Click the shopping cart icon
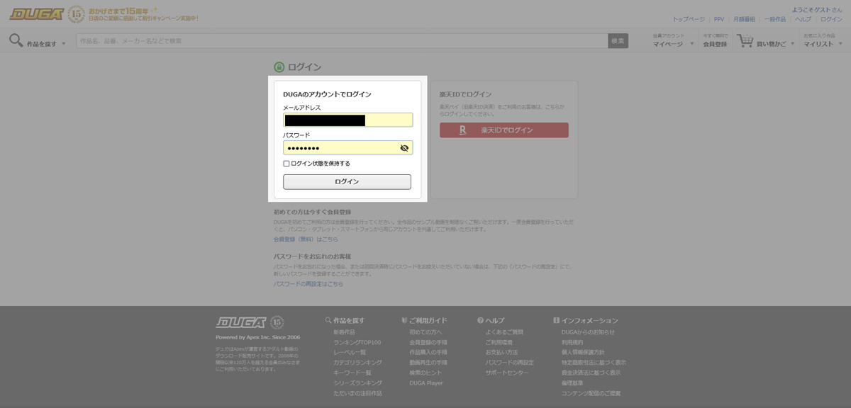The image size is (851, 408). point(745,41)
